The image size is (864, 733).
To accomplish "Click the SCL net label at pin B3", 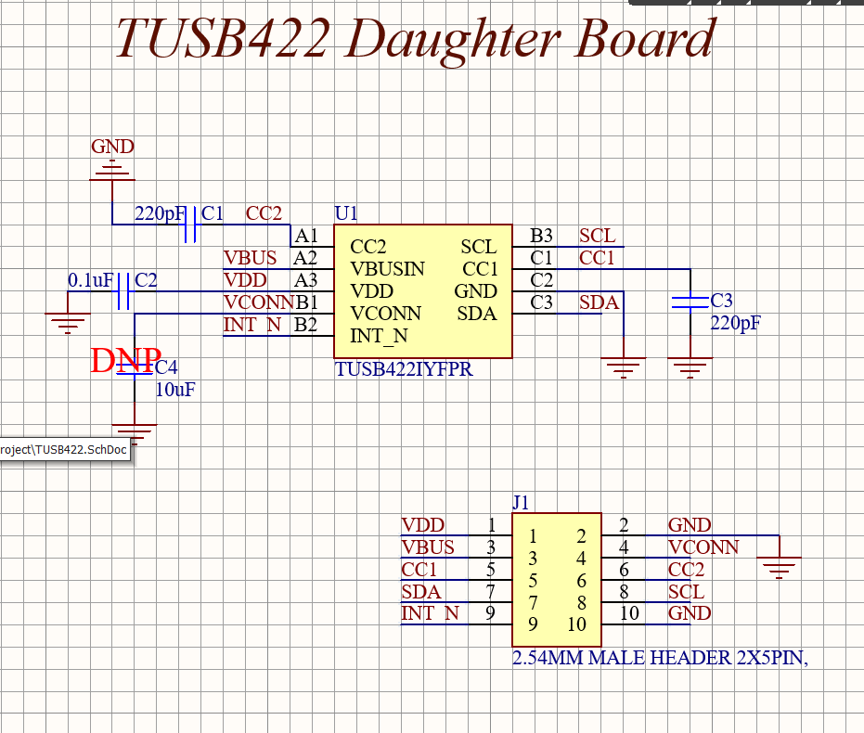I will [598, 236].
